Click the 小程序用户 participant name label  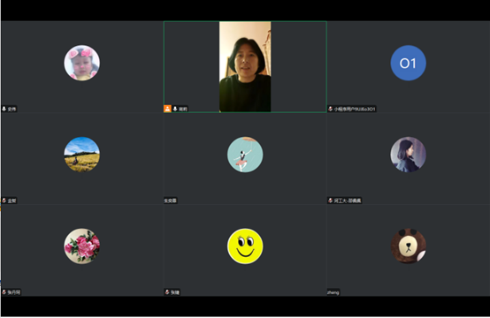[x=355, y=109]
